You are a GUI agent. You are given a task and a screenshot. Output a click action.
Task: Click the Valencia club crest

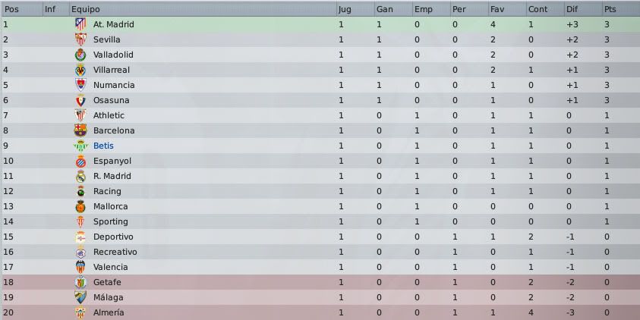(80, 267)
